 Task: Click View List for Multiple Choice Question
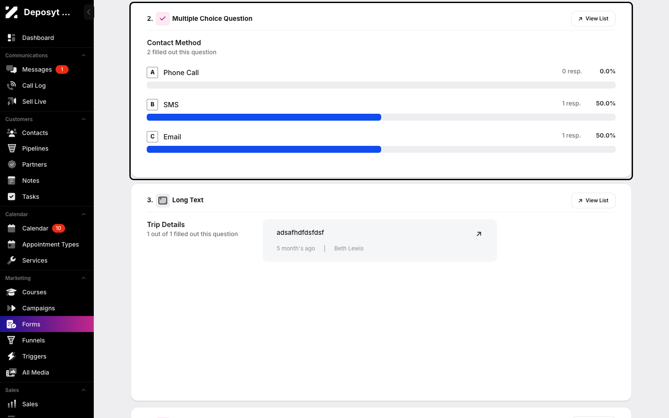593,19
